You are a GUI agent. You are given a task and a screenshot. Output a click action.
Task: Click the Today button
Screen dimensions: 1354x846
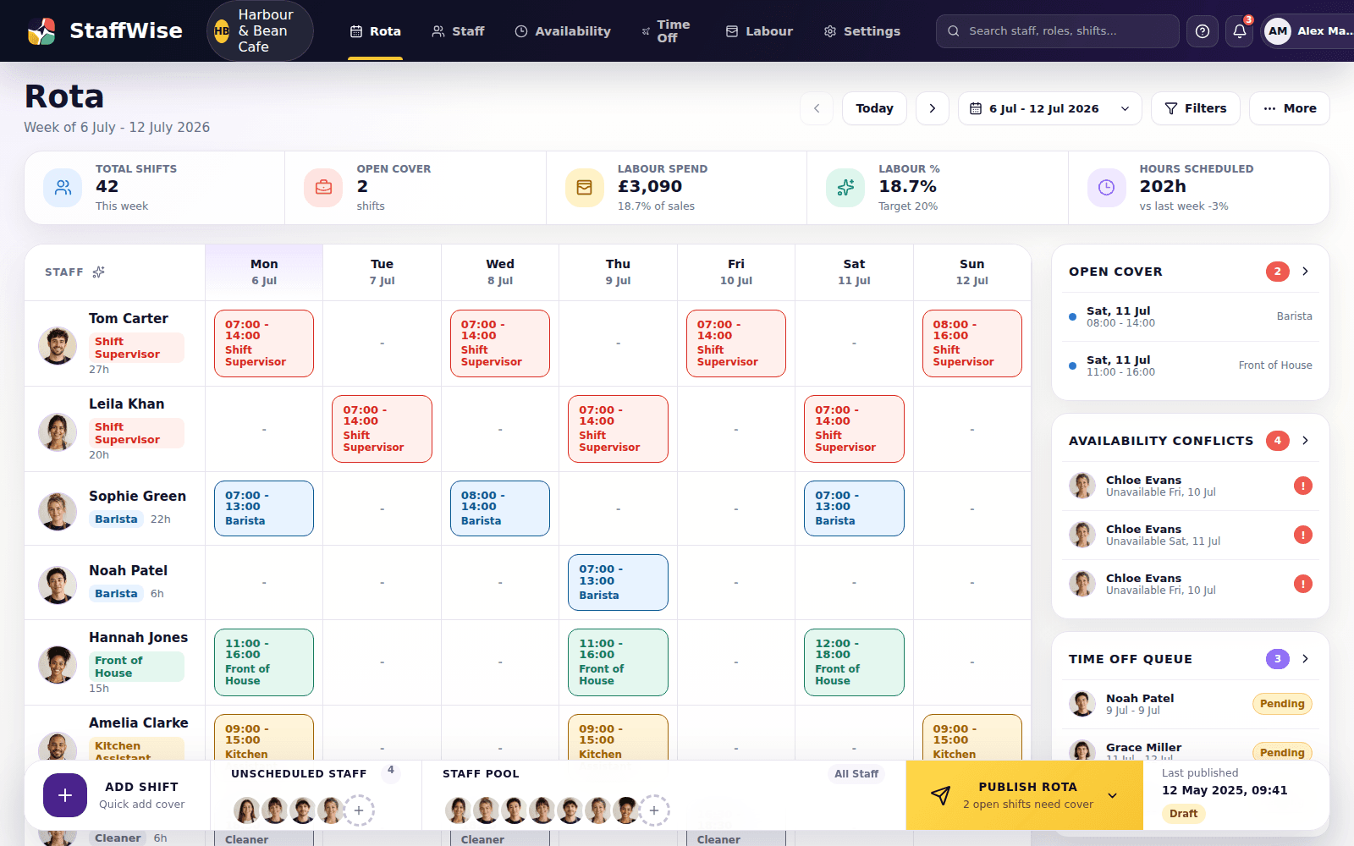[x=874, y=108]
